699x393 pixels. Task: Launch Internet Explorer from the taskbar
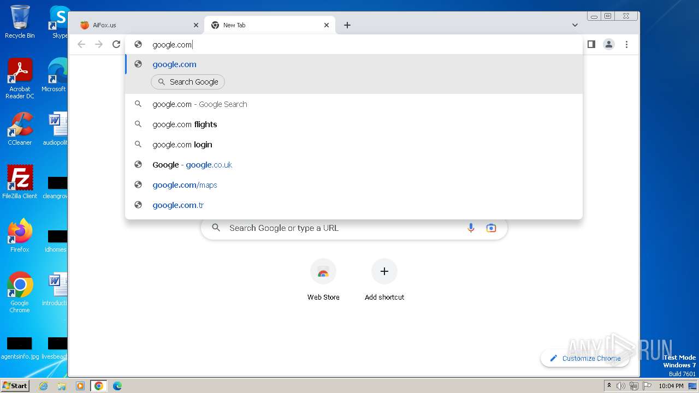[44, 386]
